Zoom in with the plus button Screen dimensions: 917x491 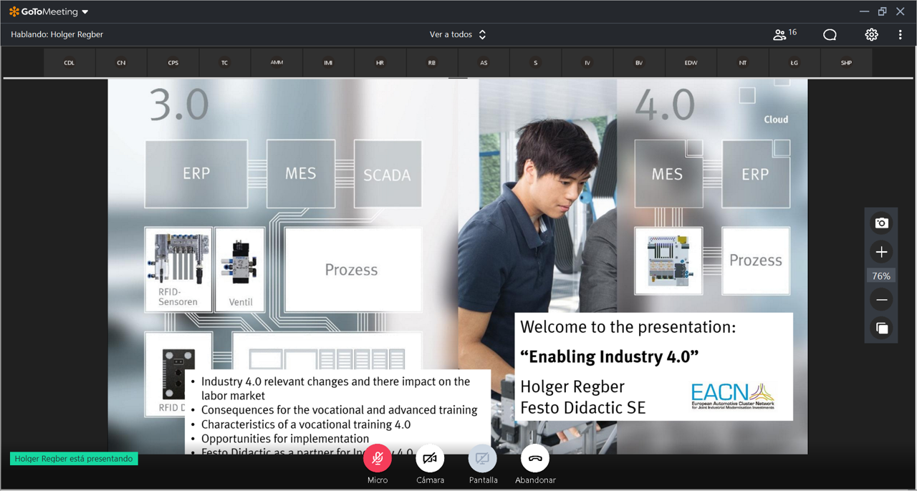click(x=881, y=252)
